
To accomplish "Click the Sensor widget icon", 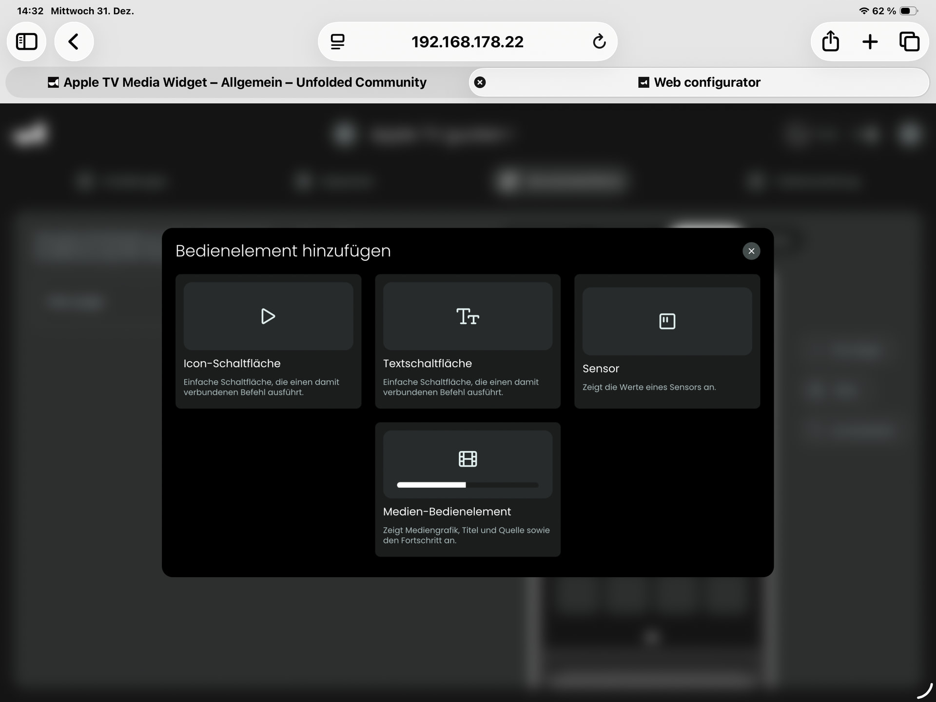I will pyautogui.click(x=667, y=321).
